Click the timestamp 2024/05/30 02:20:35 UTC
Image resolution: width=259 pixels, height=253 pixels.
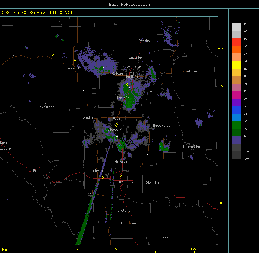30,13
